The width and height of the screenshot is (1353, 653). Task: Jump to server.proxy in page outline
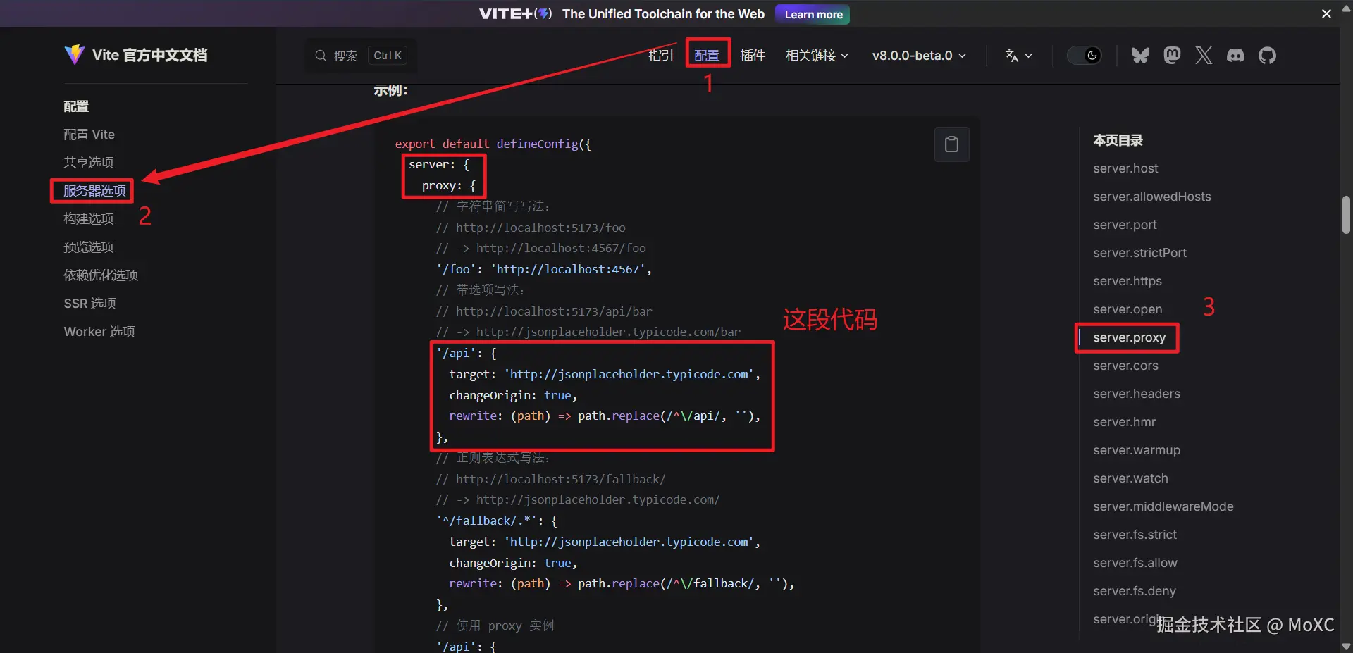(1129, 337)
